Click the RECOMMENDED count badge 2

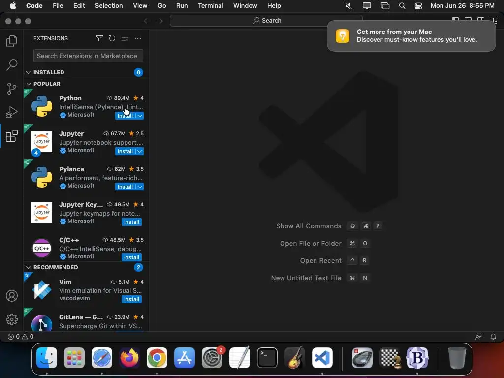pyautogui.click(x=138, y=267)
